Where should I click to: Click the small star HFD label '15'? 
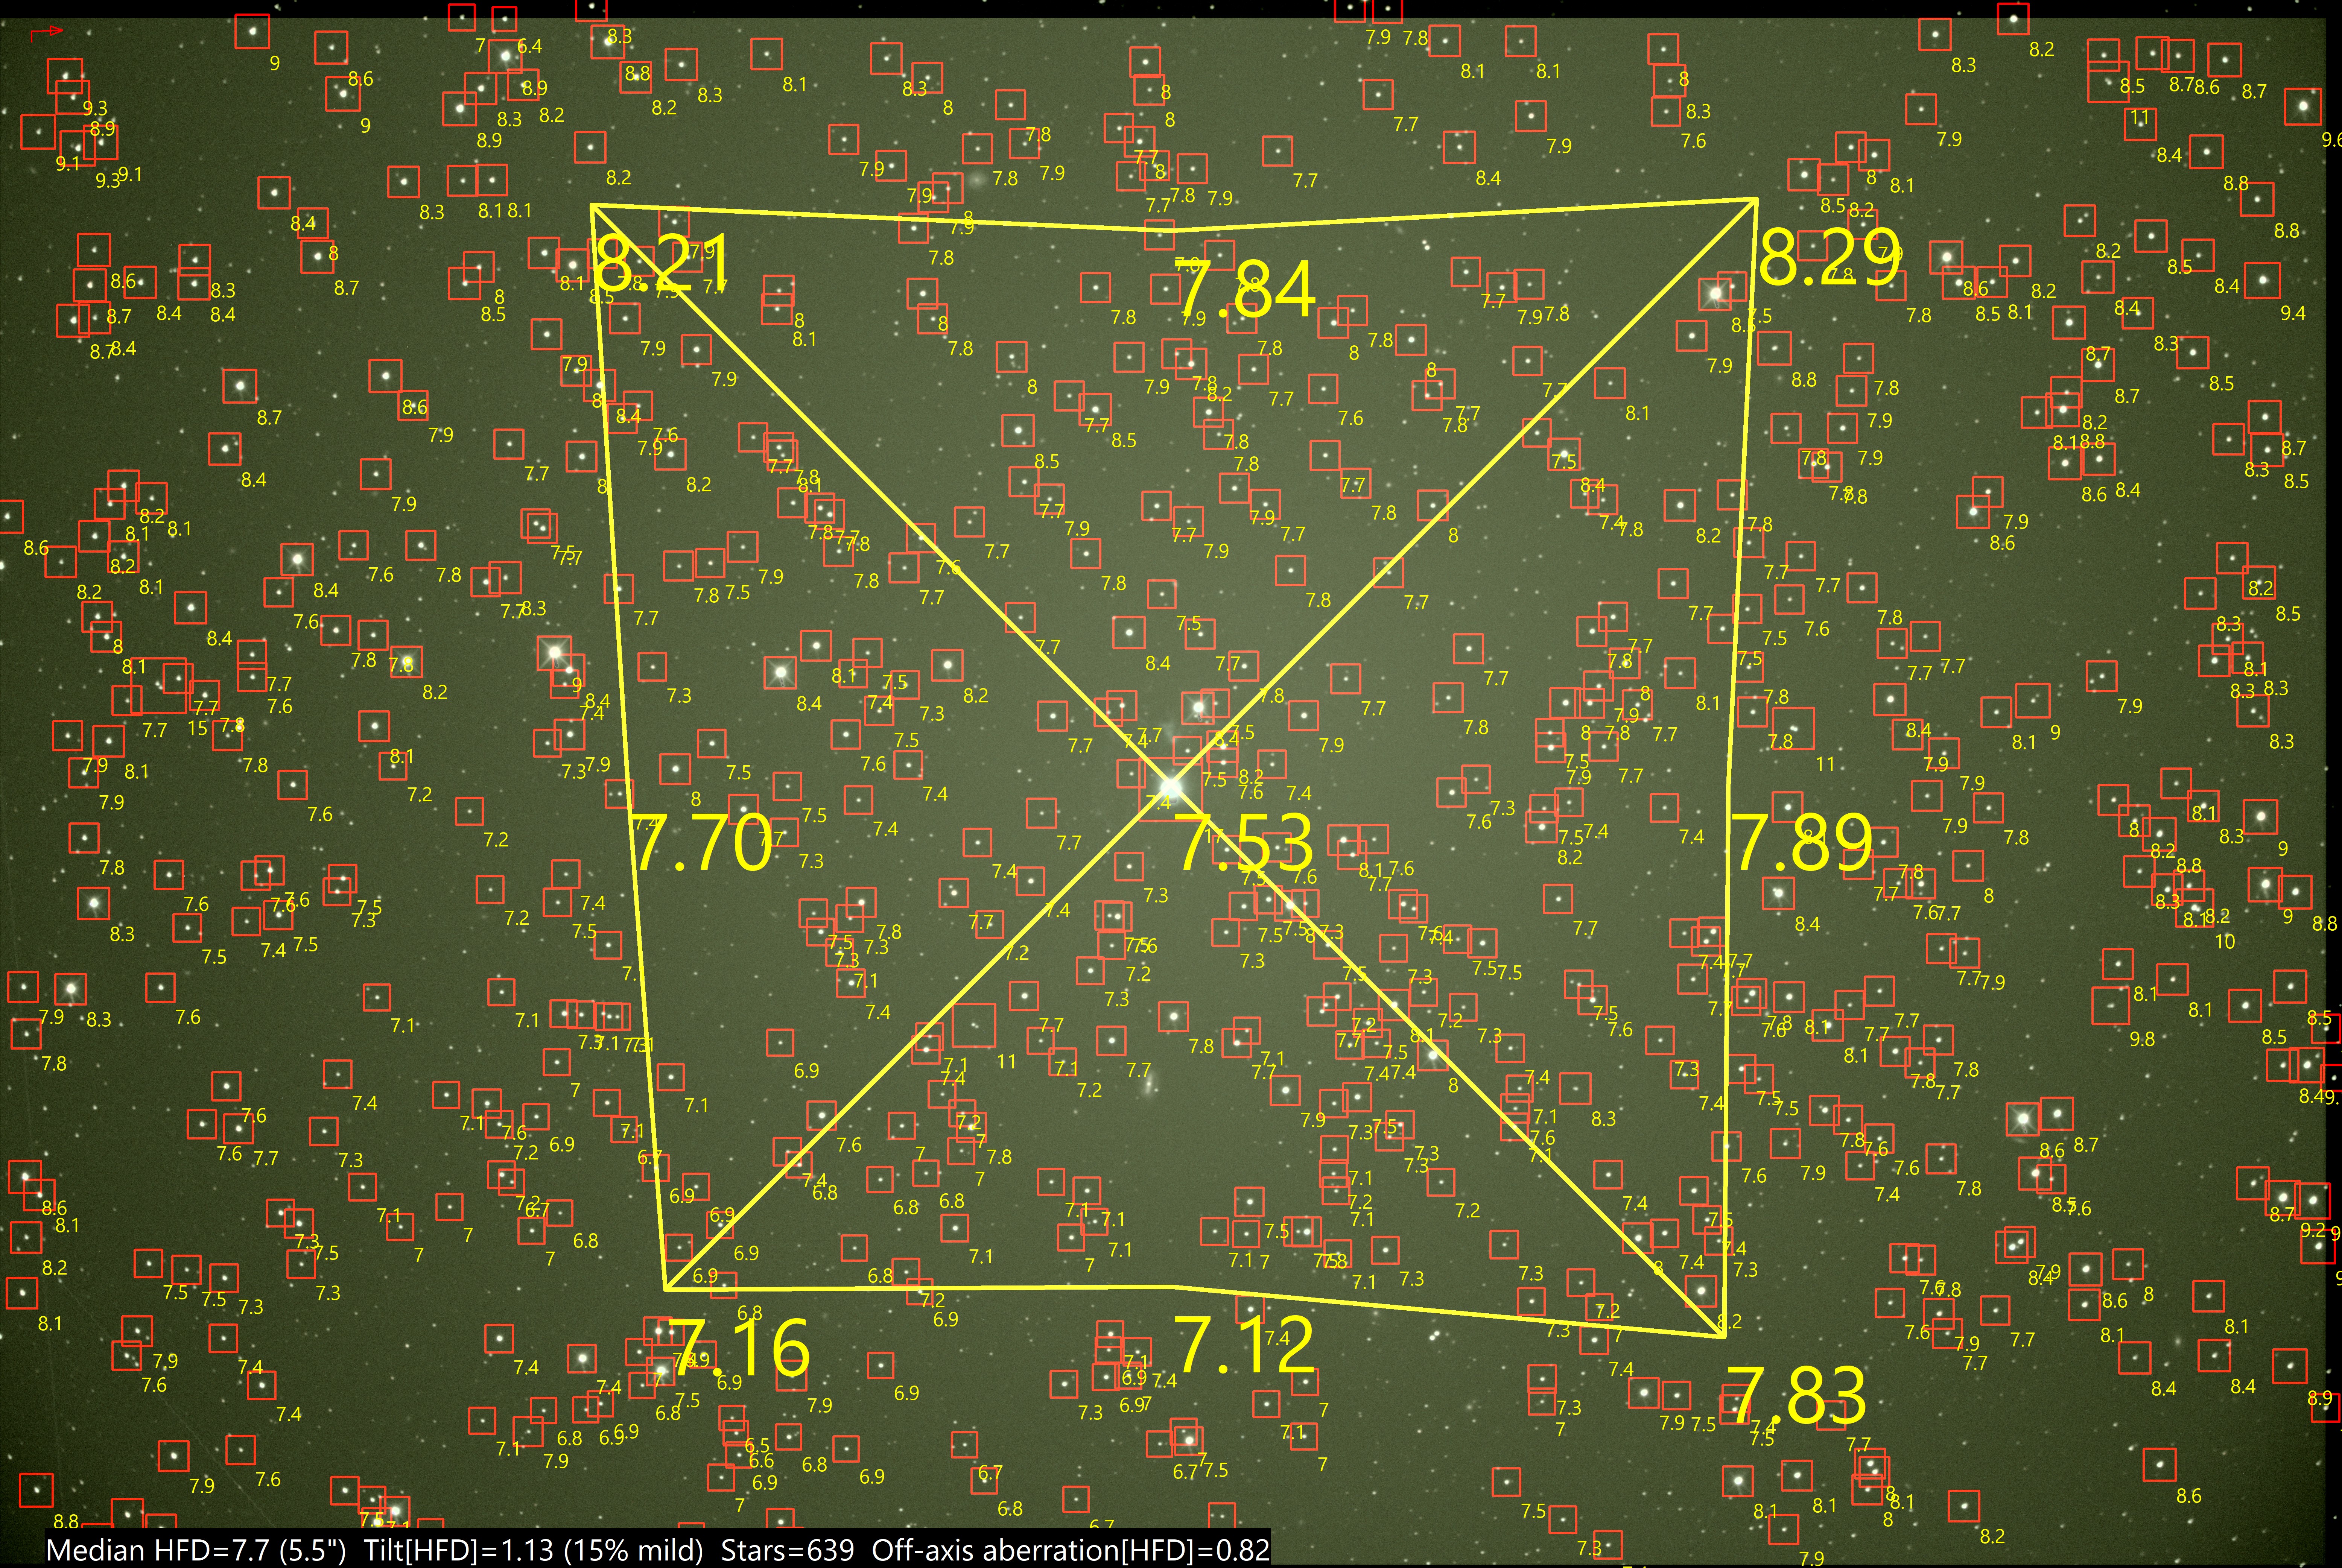pos(198,728)
